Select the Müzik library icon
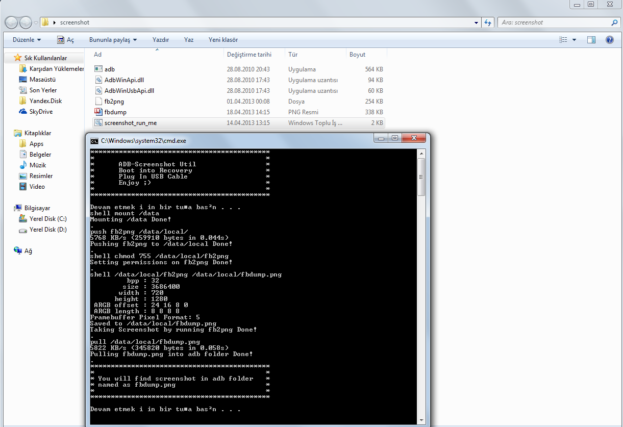The width and height of the screenshot is (623, 427). click(x=23, y=165)
